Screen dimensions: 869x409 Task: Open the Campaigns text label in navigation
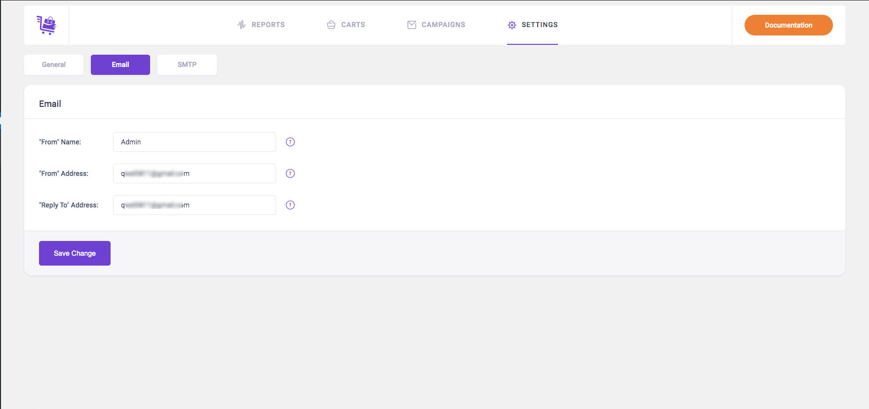click(443, 25)
